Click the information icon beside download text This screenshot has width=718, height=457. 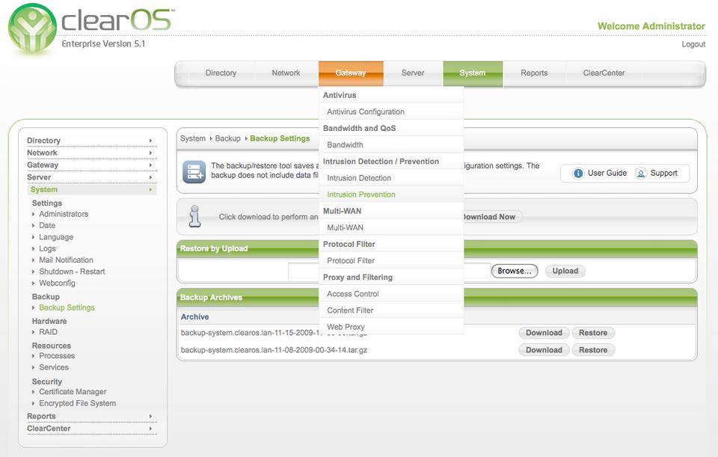[194, 216]
